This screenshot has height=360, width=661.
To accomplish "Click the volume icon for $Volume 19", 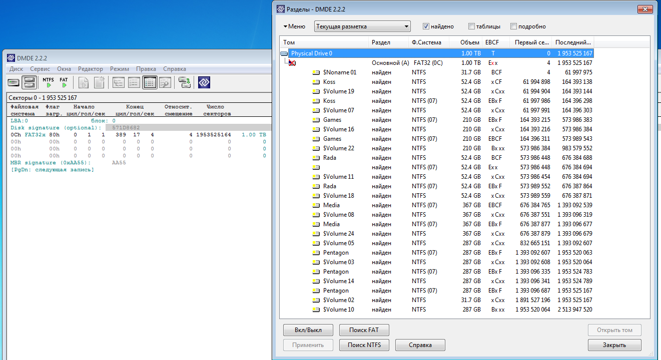I will [316, 91].
